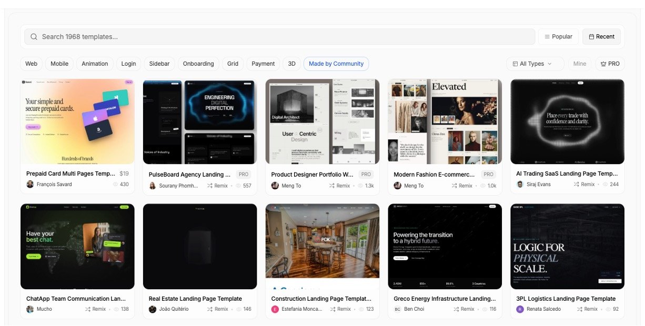Filter templates by the 3D category

[291, 64]
